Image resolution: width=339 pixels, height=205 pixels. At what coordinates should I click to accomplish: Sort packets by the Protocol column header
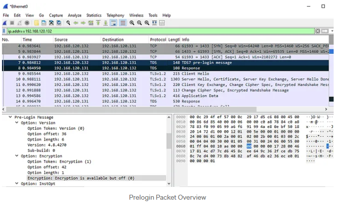click(158, 39)
